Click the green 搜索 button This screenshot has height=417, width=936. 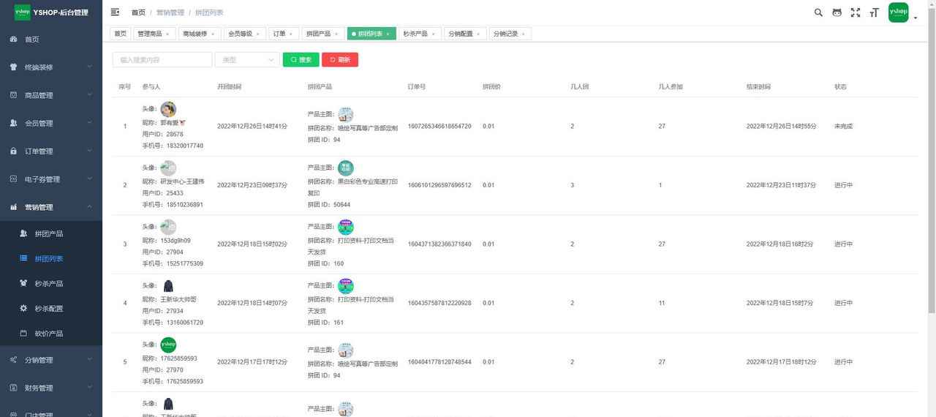[301, 60]
